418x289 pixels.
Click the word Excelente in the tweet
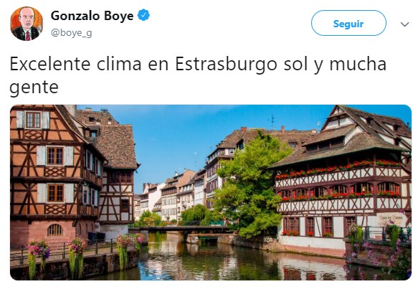click(x=50, y=64)
